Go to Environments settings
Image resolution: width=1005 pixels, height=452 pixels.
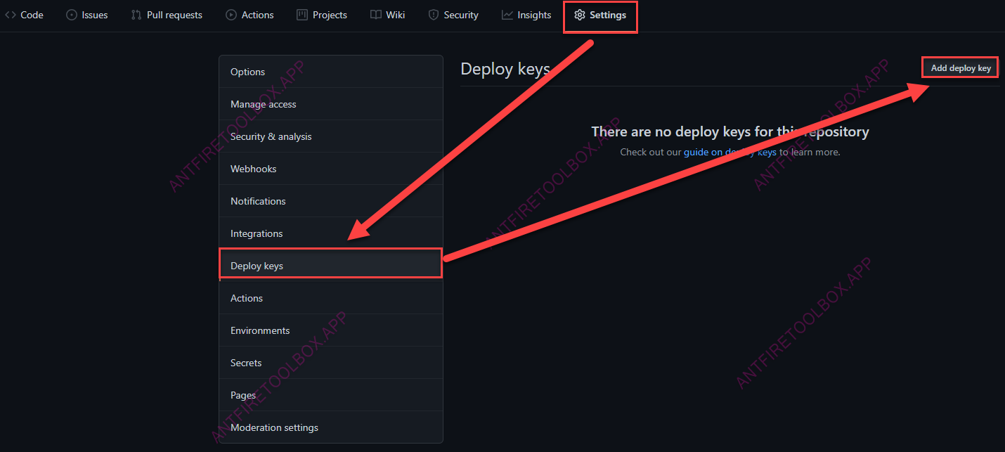[331, 330]
